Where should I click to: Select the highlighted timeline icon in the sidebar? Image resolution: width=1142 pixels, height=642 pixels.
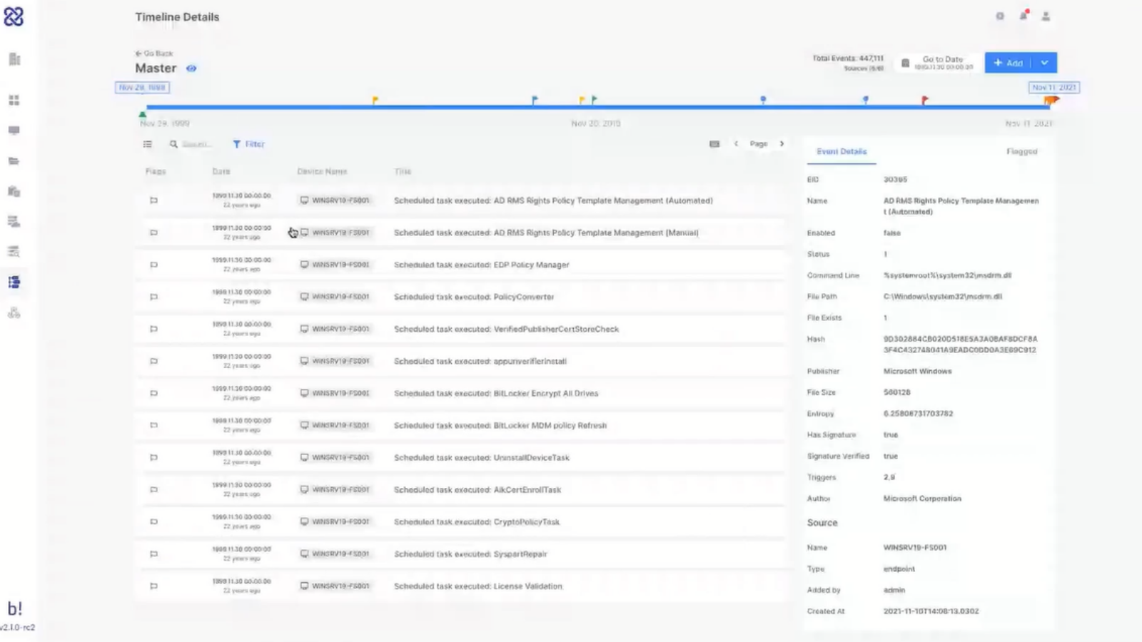click(14, 282)
